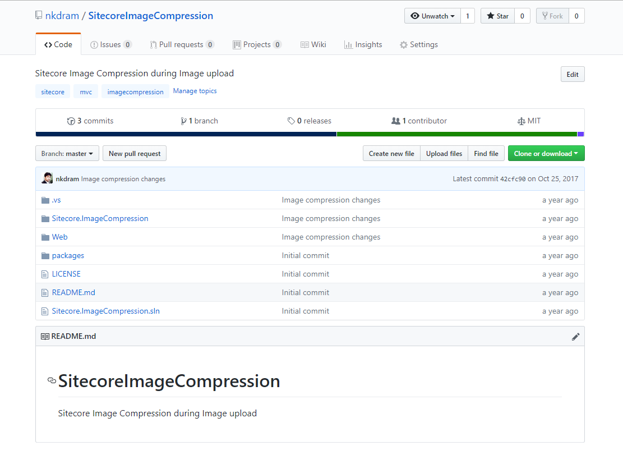Open the Issues tab
The image size is (623, 455).
pos(110,44)
